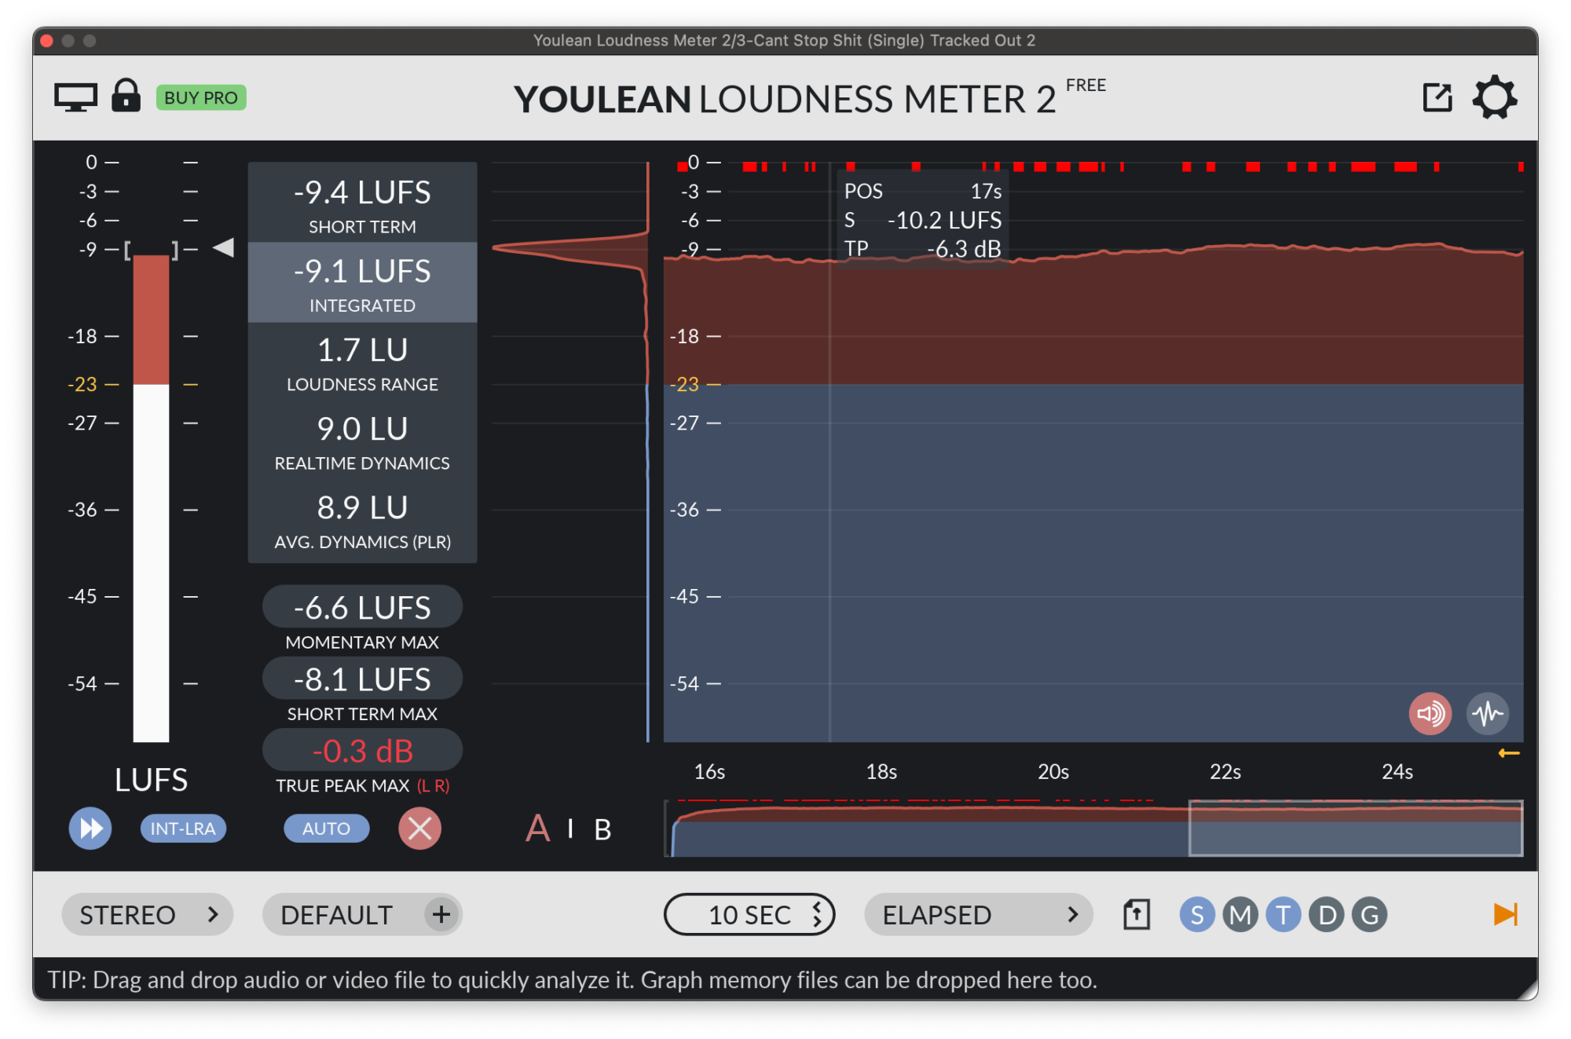Viewport: 1571px width, 1039px height.
Task: Open the ELAPSED time mode dropdown
Action: click(x=979, y=915)
